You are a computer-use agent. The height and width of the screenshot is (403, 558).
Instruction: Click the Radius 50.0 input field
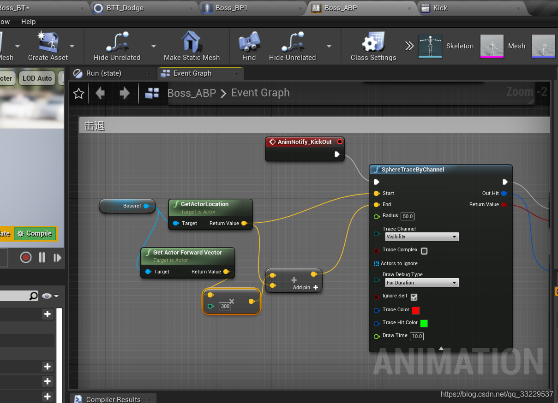408,216
